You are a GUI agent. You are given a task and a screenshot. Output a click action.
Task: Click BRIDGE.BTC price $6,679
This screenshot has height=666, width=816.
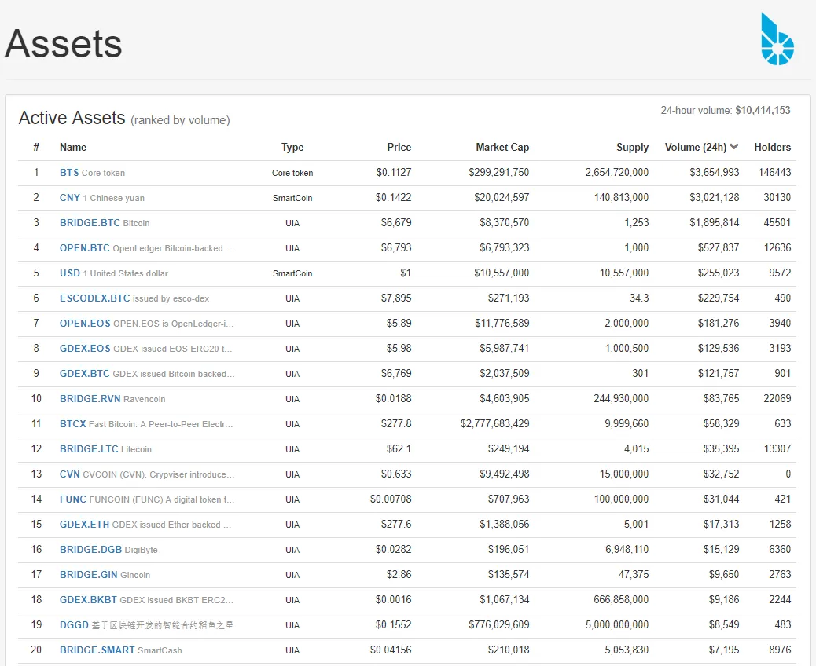click(x=396, y=222)
